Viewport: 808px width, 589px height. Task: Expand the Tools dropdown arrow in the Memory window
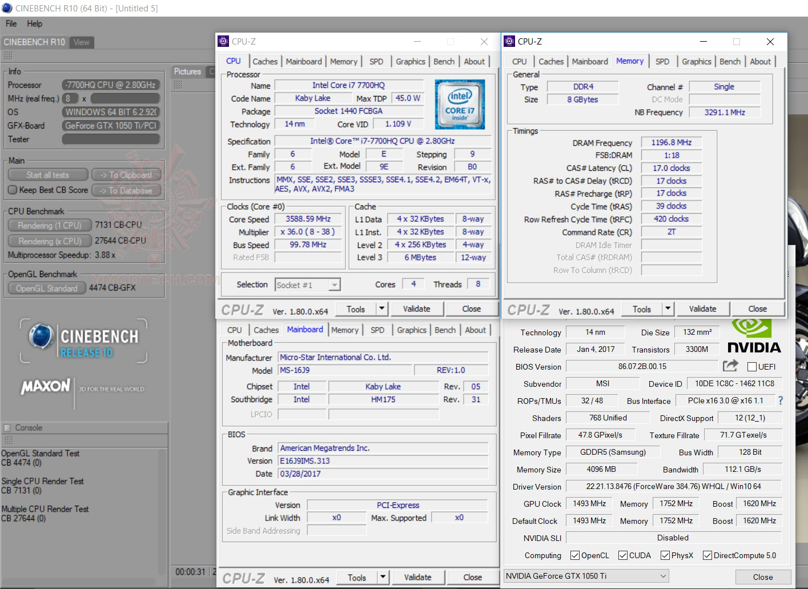668,309
